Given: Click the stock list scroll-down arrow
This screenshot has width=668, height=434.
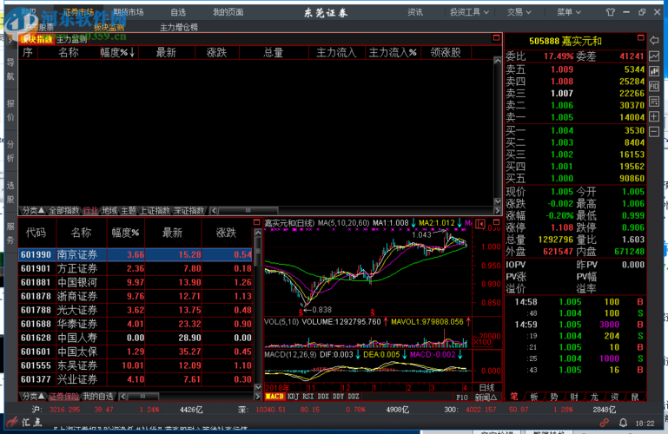Looking at the screenshot, I should 258,387.
